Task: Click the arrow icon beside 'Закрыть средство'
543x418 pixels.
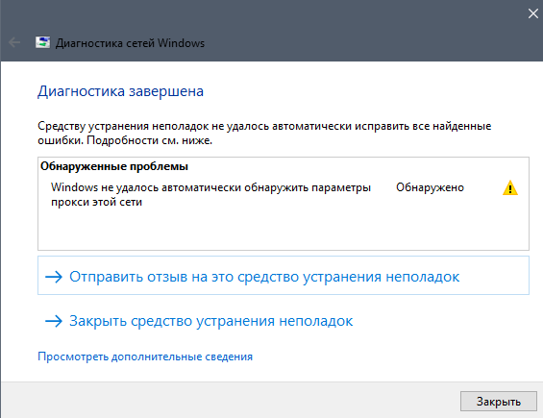Action: (x=54, y=321)
